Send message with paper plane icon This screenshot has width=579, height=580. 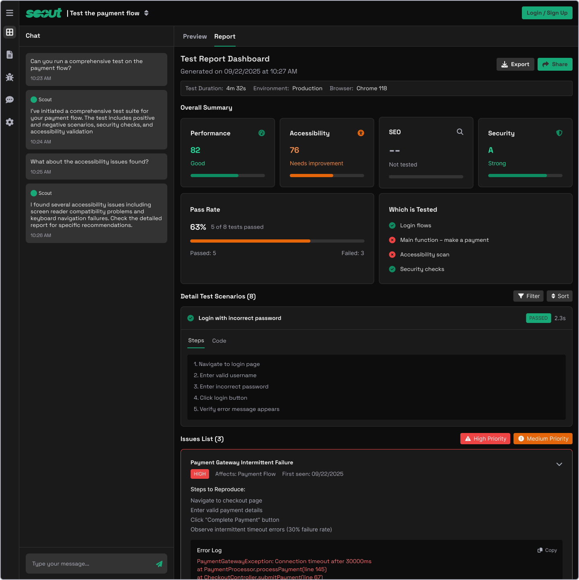[159, 564]
